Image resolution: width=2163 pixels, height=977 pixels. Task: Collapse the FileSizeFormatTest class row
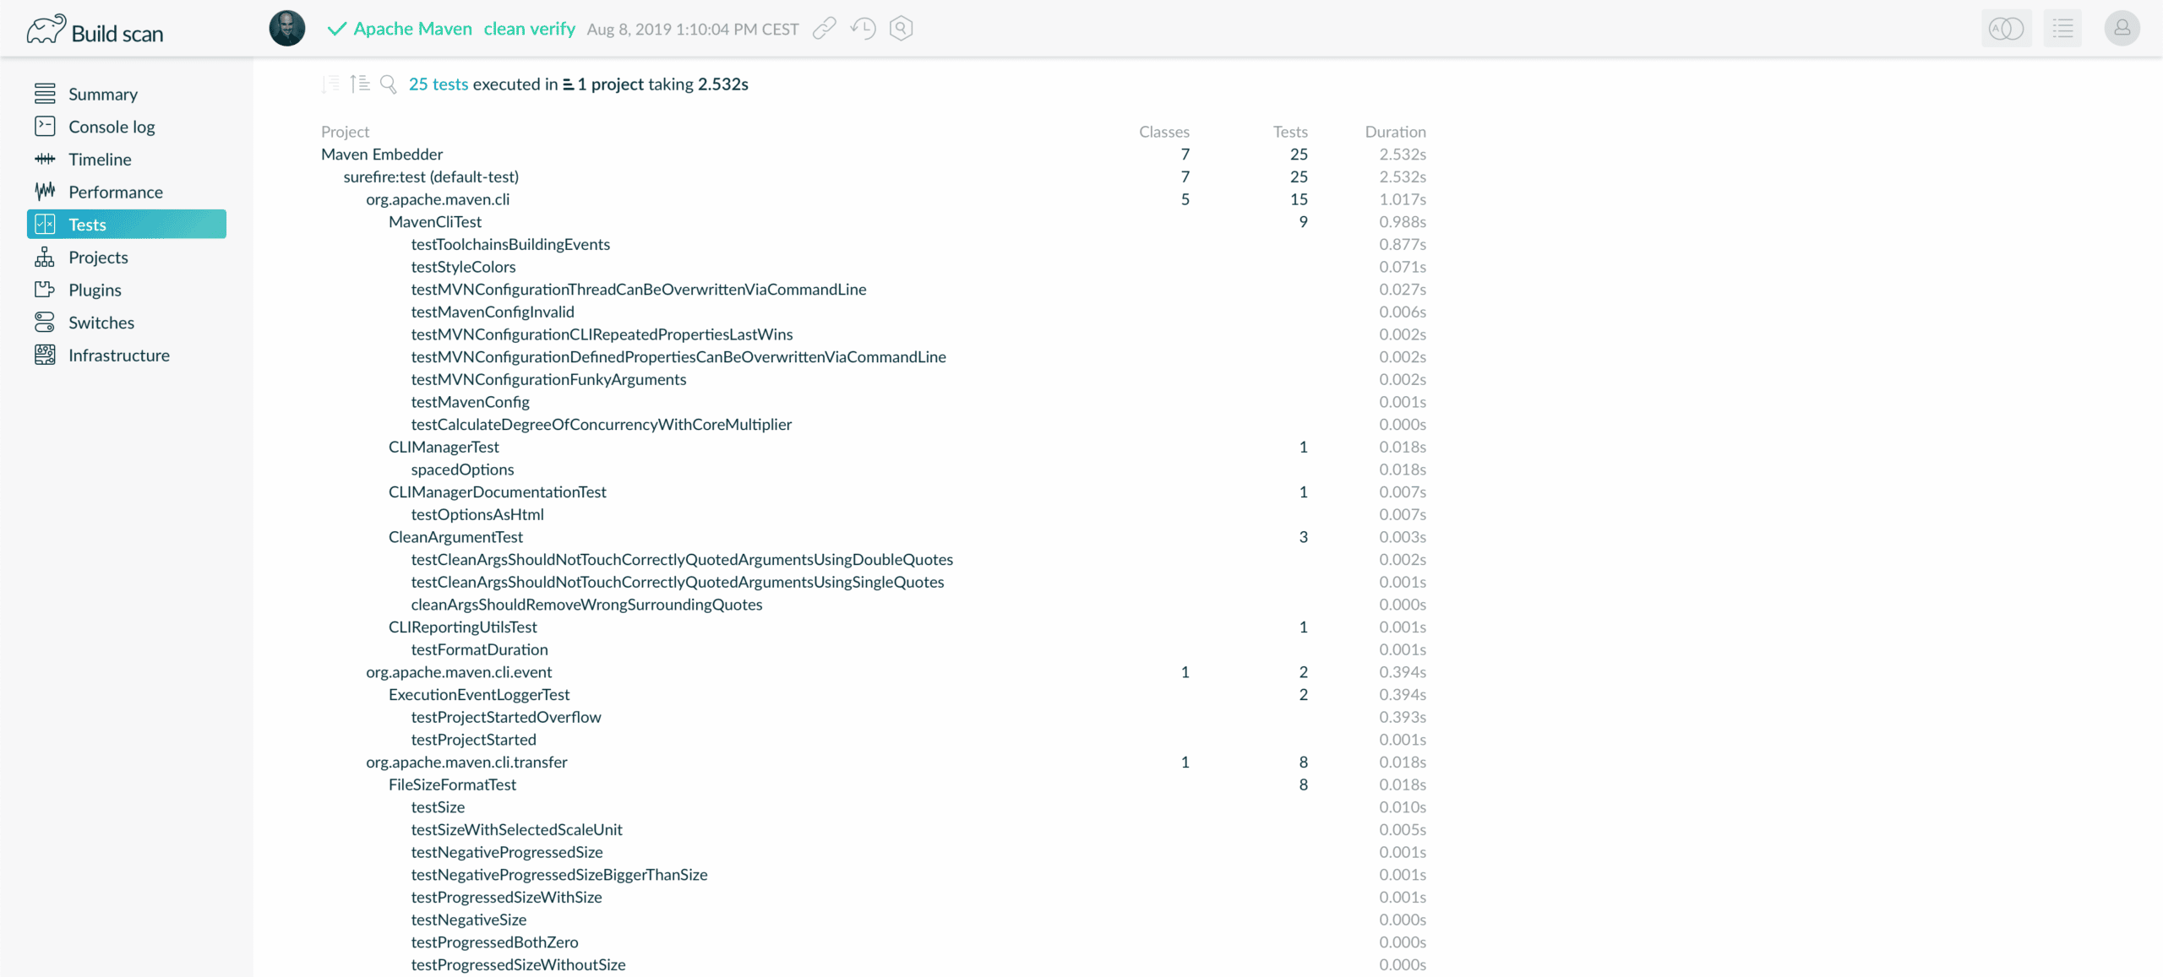point(452,784)
